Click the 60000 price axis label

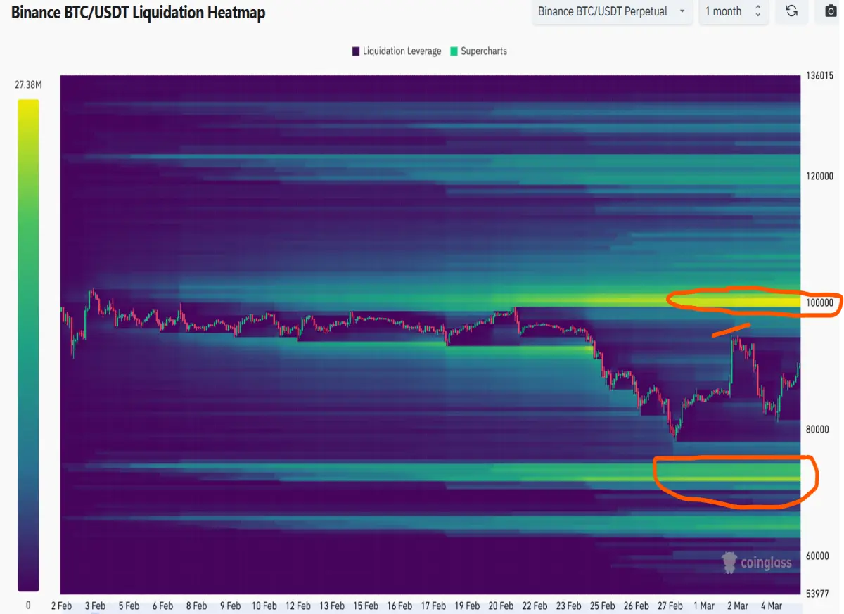[817, 556]
